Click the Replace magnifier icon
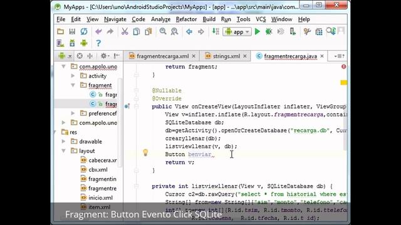This screenshot has height=225, width=401. coord(174,32)
